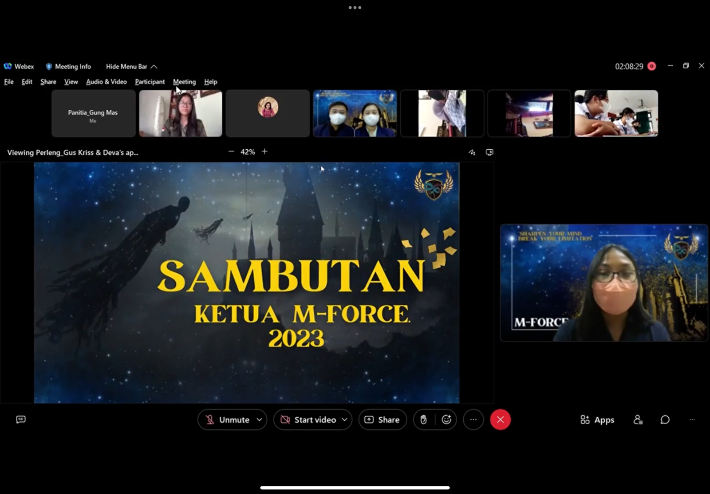Click the Share content button
This screenshot has height=494, width=710.
click(x=383, y=420)
